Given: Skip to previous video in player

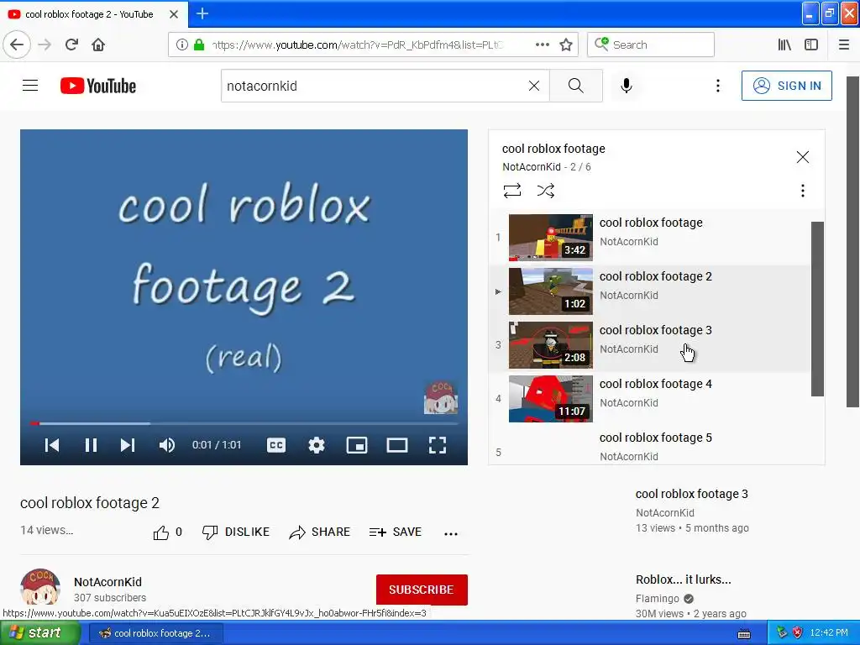Looking at the screenshot, I should point(52,445).
